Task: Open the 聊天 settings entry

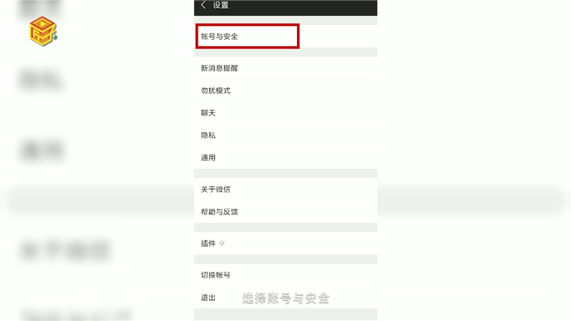Action: point(285,113)
